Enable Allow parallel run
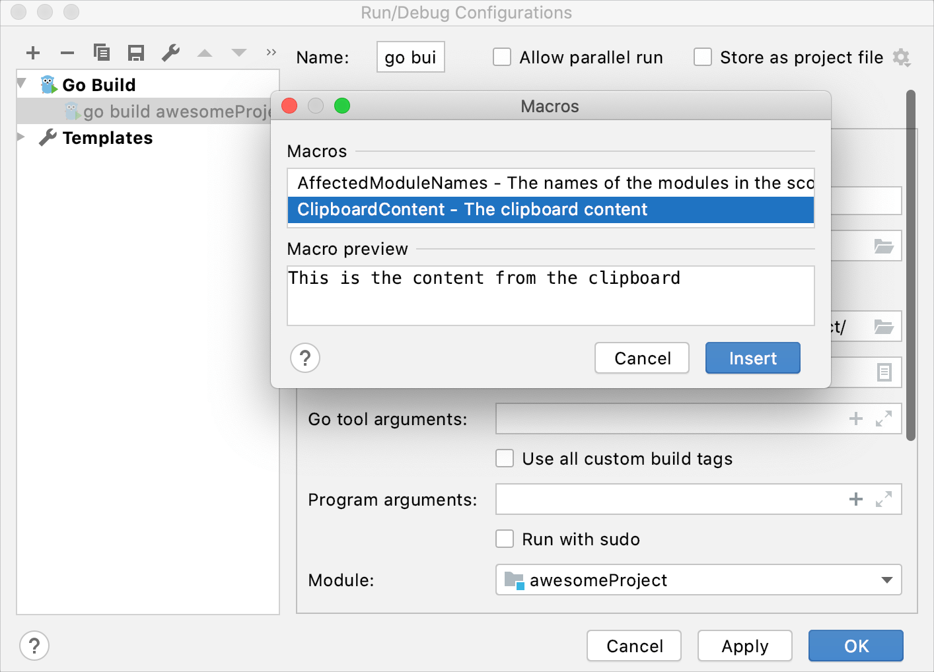The height and width of the screenshot is (672, 934). pyautogui.click(x=502, y=57)
